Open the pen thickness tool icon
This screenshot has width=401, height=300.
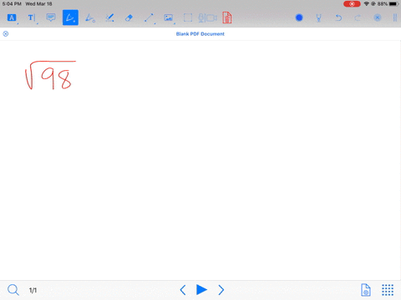(318, 18)
